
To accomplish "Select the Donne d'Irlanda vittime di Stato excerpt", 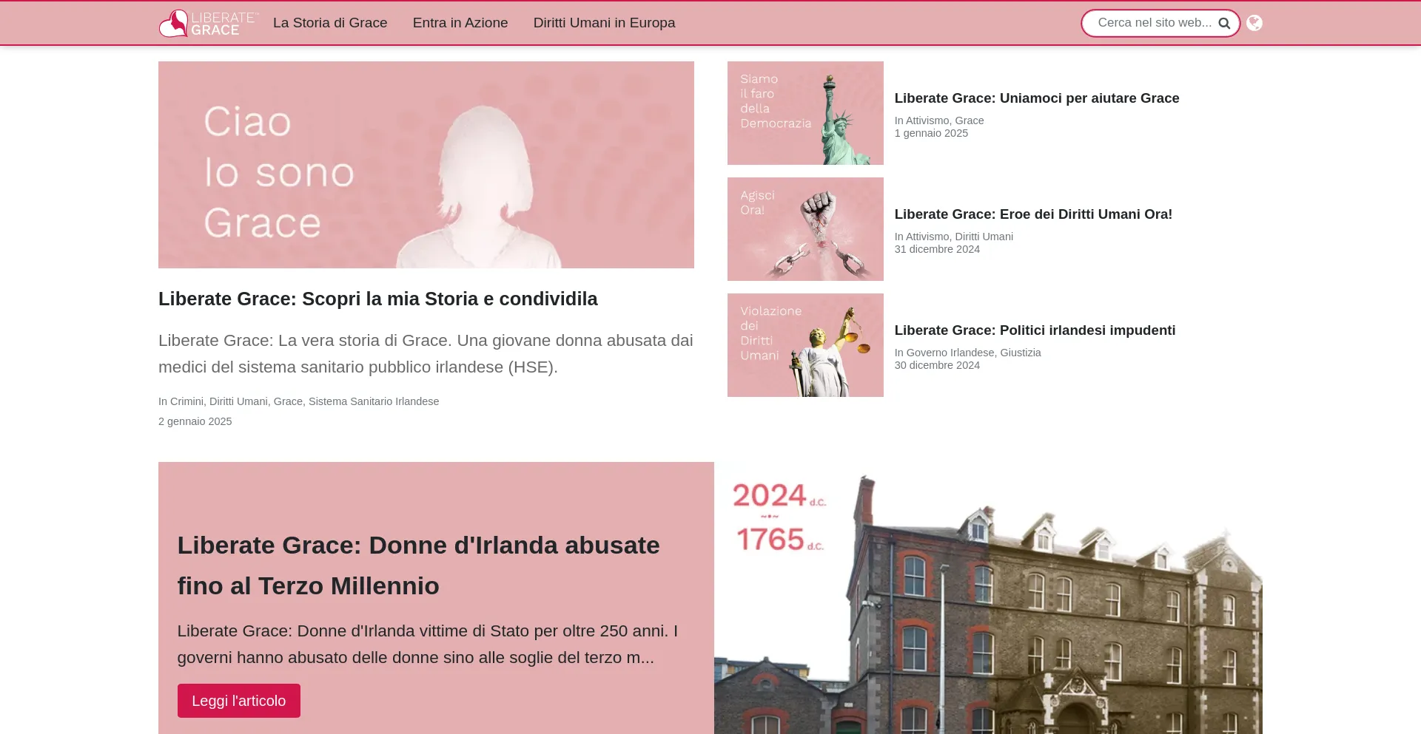I will coord(428,645).
